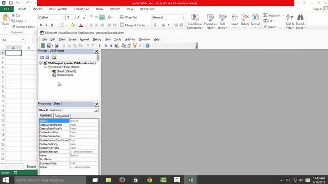Open the Insert menu in VBA editor
This screenshot has height=184, width=328.
click(x=72, y=39)
